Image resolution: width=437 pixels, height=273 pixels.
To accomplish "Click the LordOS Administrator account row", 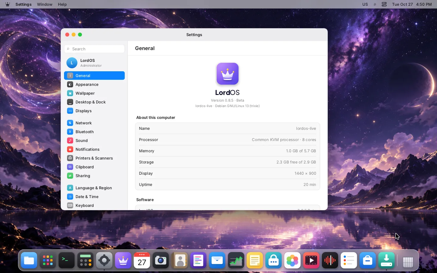I will pos(94,63).
